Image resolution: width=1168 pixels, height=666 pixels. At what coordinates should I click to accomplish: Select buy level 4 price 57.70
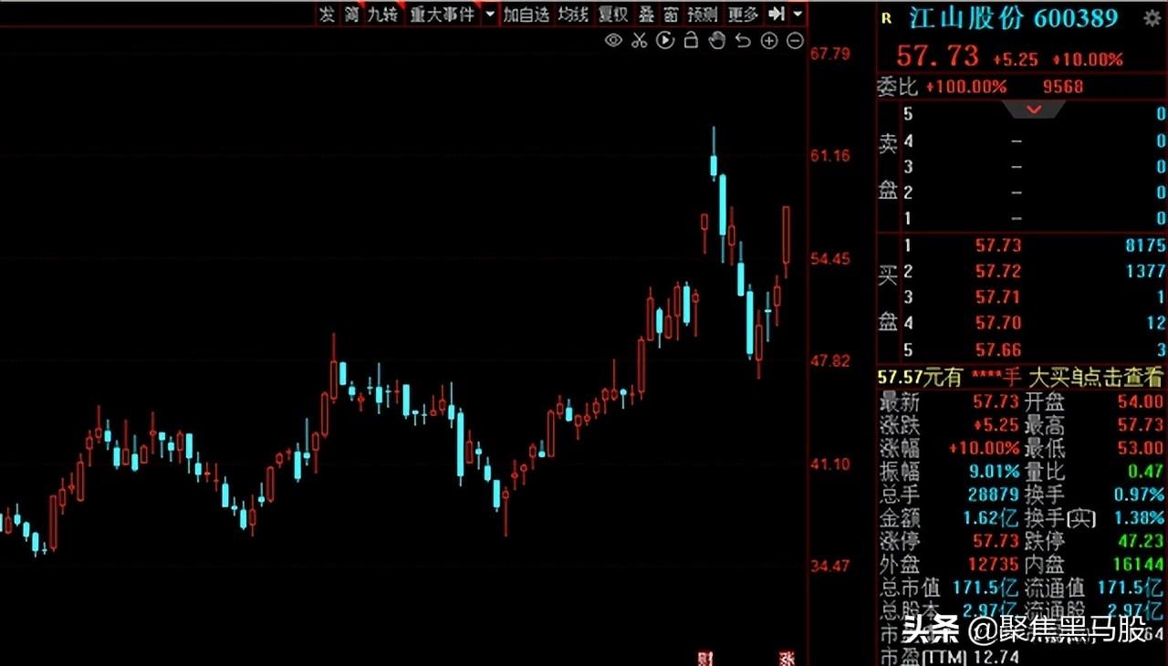point(998,322)
